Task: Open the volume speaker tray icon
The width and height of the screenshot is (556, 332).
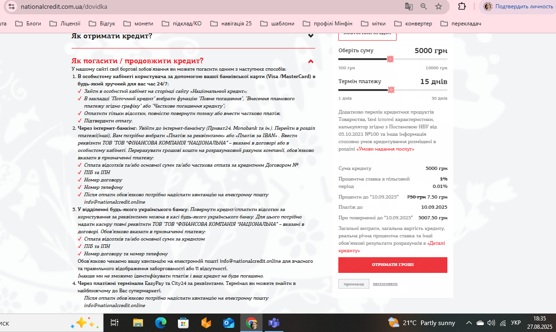Action: pyautogui.click(x=491, y=323)
